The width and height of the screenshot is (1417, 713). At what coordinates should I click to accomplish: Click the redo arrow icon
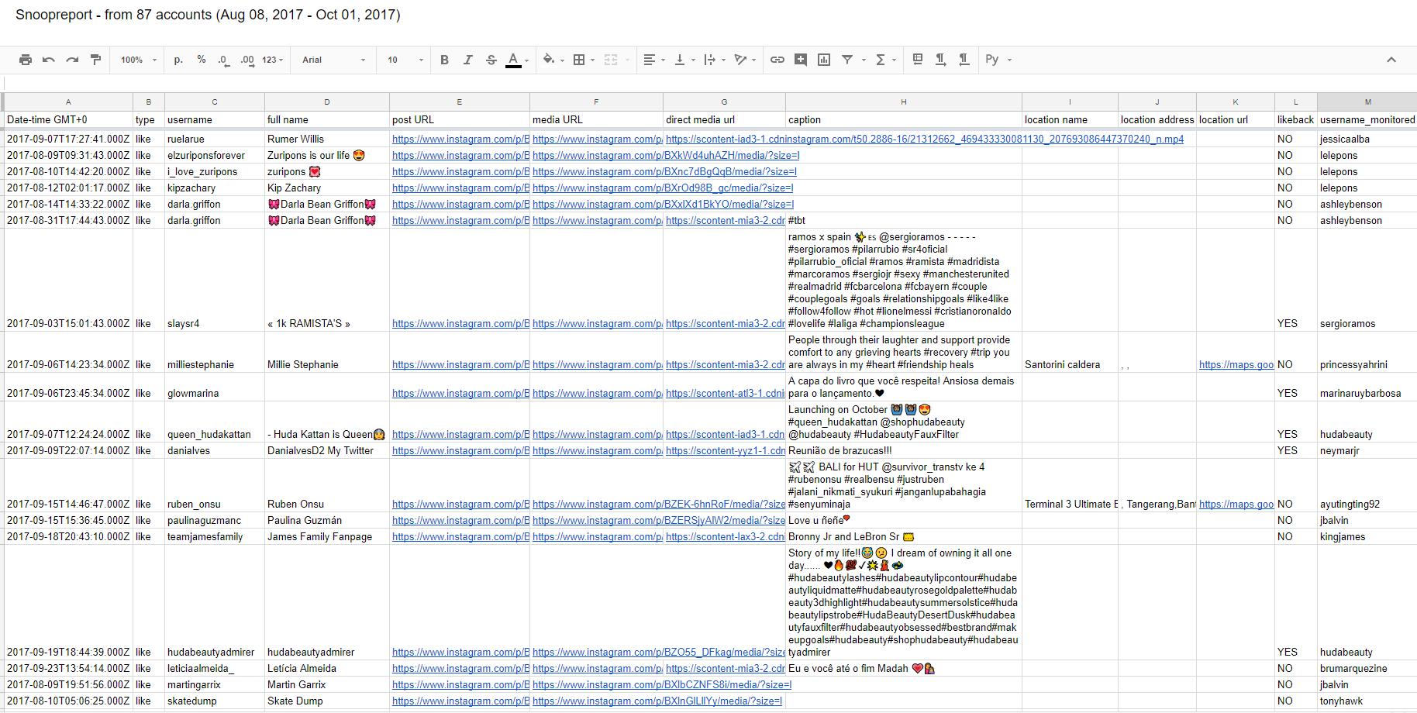pos(72,60)
